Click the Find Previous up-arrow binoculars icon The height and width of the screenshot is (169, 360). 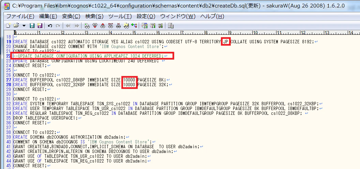coord(103,26)
